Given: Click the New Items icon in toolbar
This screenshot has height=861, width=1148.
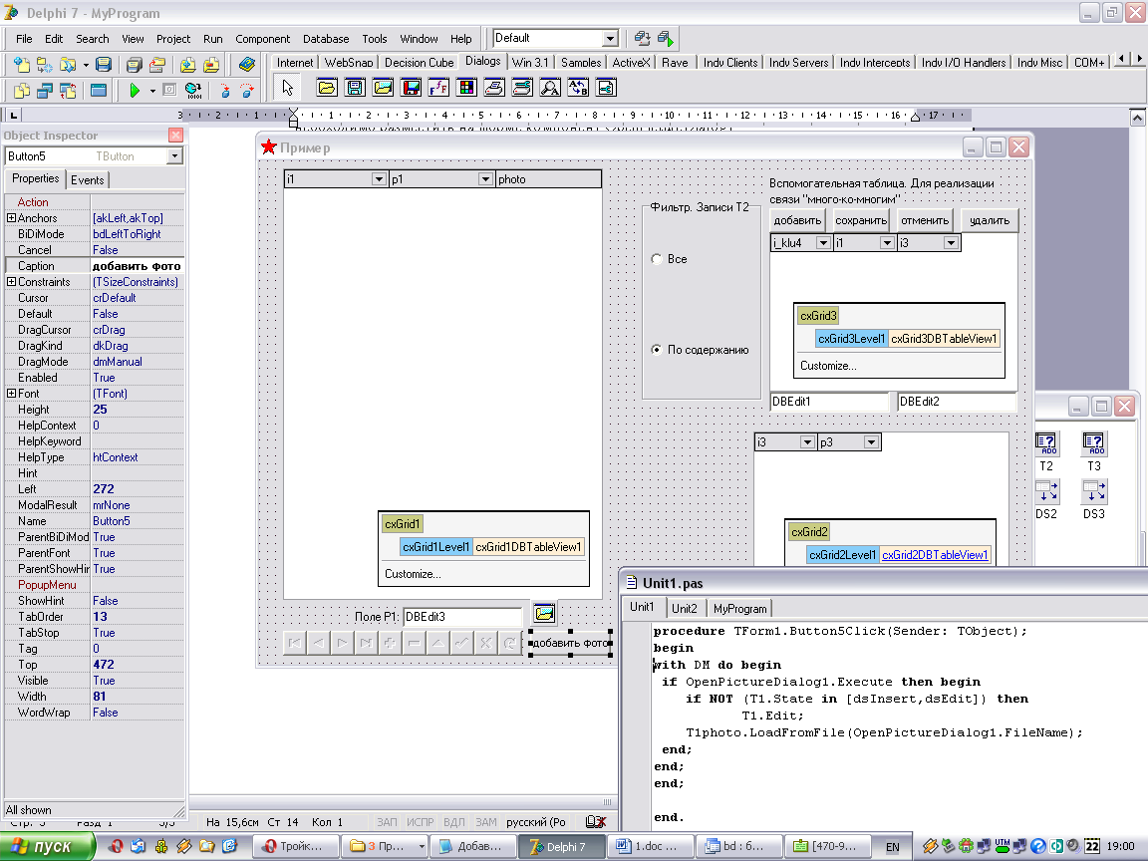Looking at the screenshot, I should tap(22, 65).
